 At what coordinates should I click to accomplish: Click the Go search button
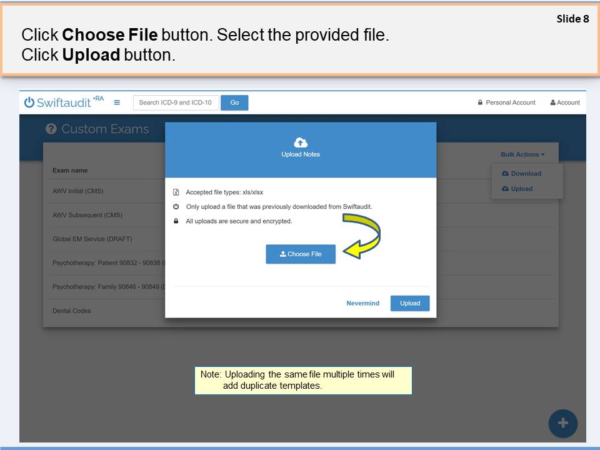pos(234,102)
